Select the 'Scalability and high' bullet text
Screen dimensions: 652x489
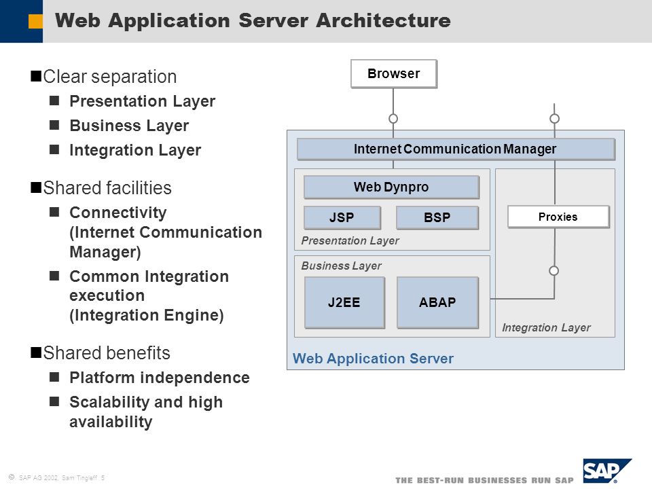coord(146,402)
